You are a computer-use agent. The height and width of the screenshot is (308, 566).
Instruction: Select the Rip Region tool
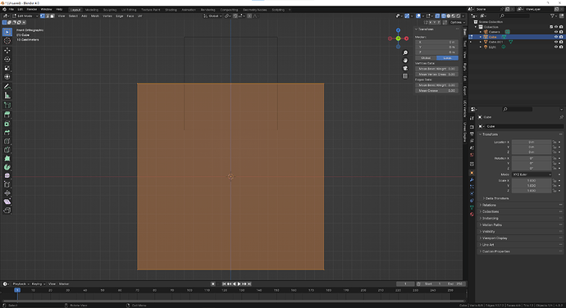[x=7, y=211]
